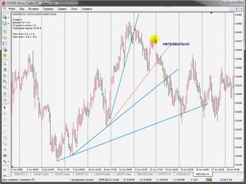Image resolution: width=246 pixels, height=184 pixels.
Task: Open the Arrows tool dropdown
Action: tap(8, 162)
